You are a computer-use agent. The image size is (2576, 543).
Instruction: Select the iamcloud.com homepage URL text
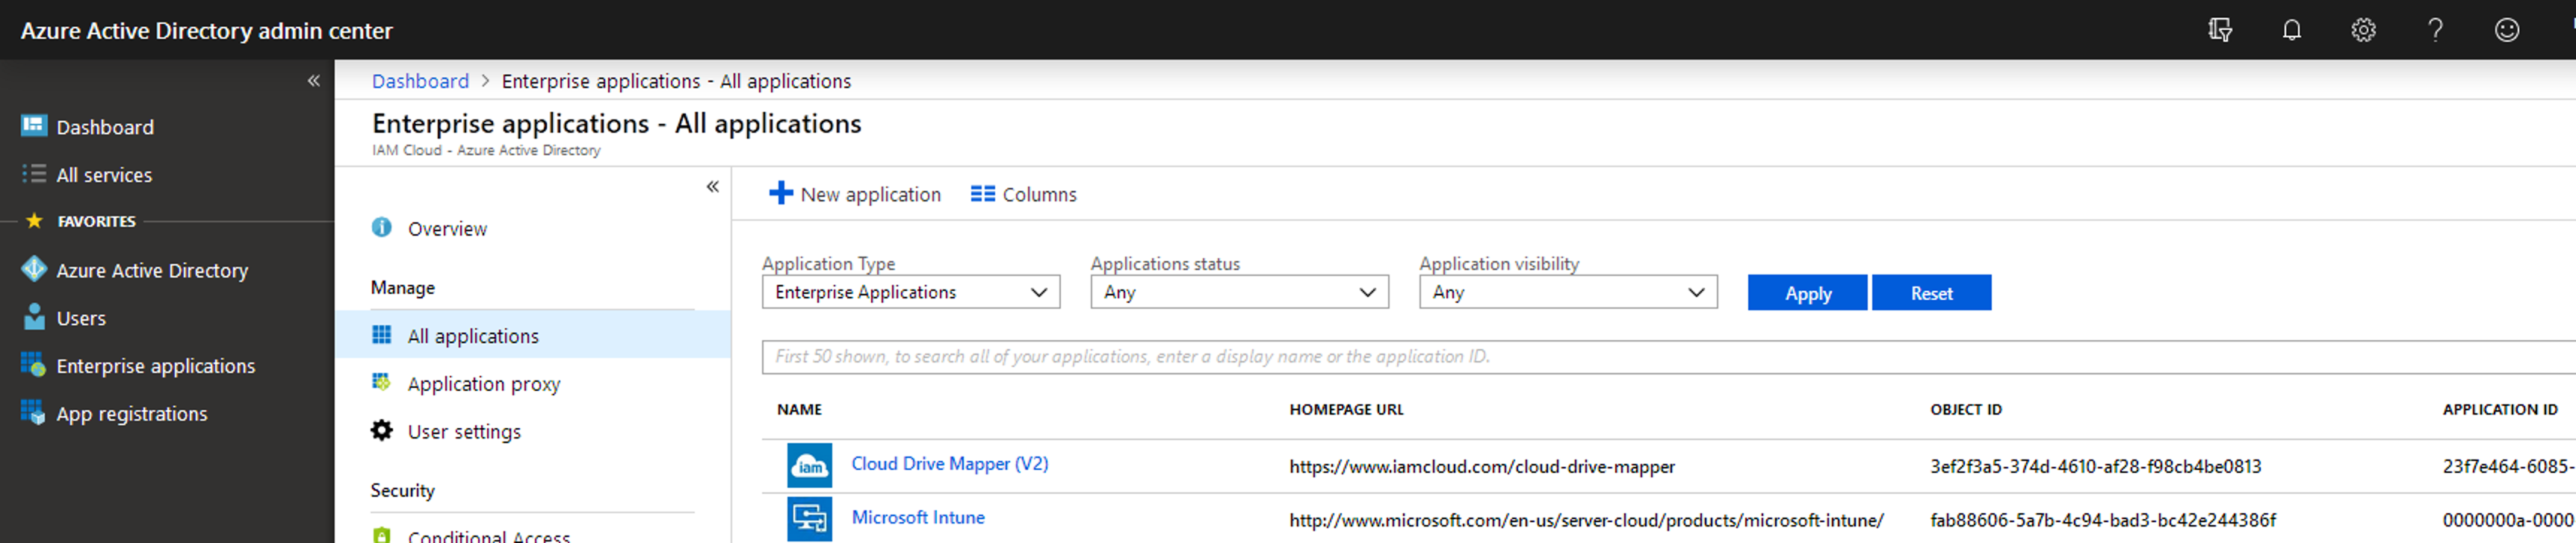click(1482, 466)
